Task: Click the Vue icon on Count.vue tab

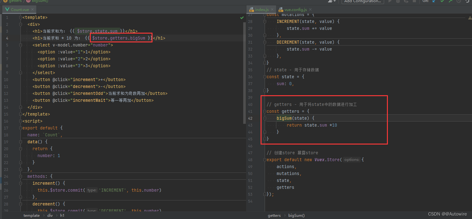Action: click(x=7, y=9)
